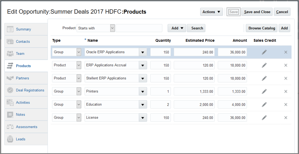Go to the Activities tab
Screen dimensions: 299x154
pos(23,102)
